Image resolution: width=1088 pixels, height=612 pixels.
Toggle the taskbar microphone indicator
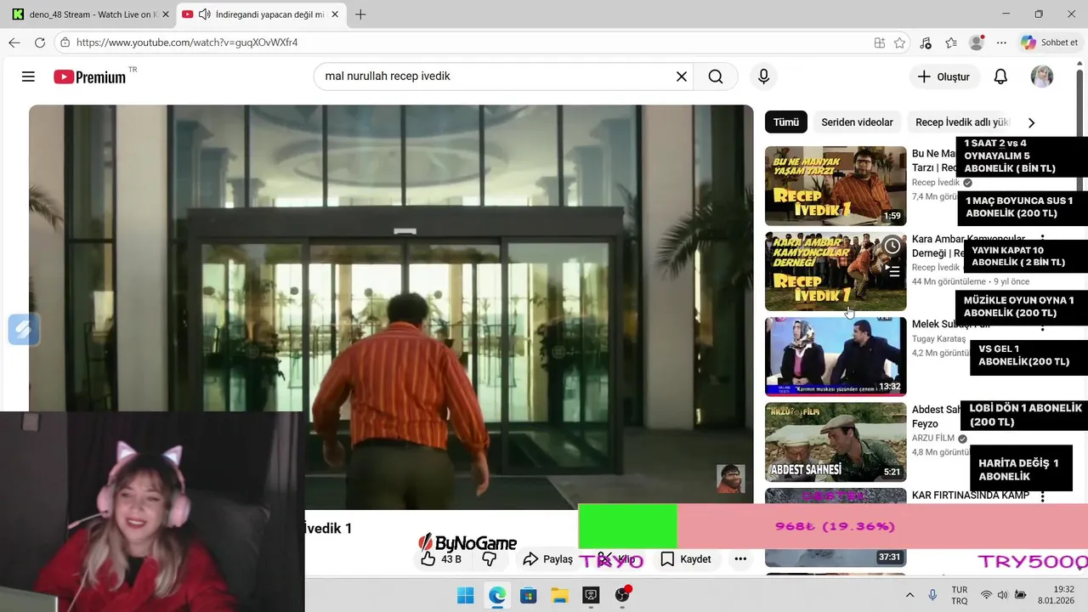tap(932, 595)
